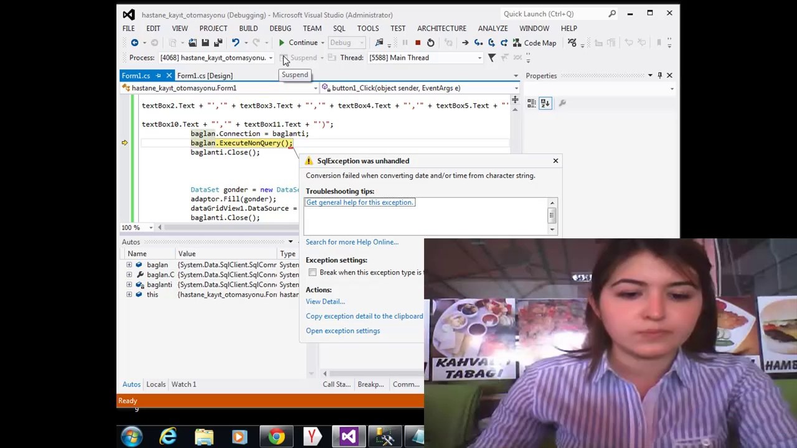Click the Quick Launch search magnifier icon
The height and width of the screenshot is (448, 797).
tap(612, 14)
